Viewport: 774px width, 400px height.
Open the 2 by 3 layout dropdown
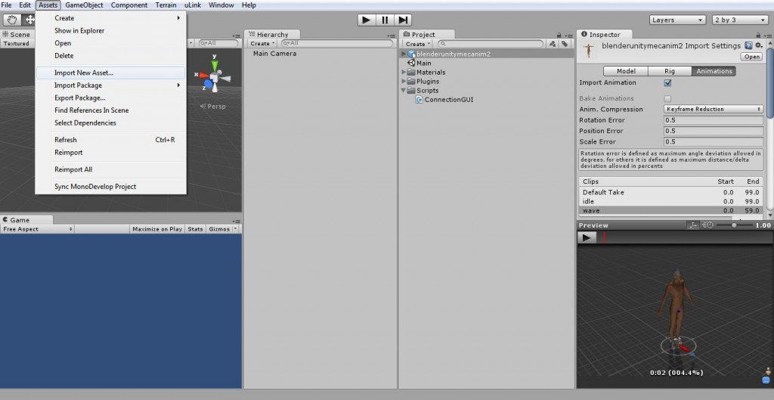click(x=740, y=20)
